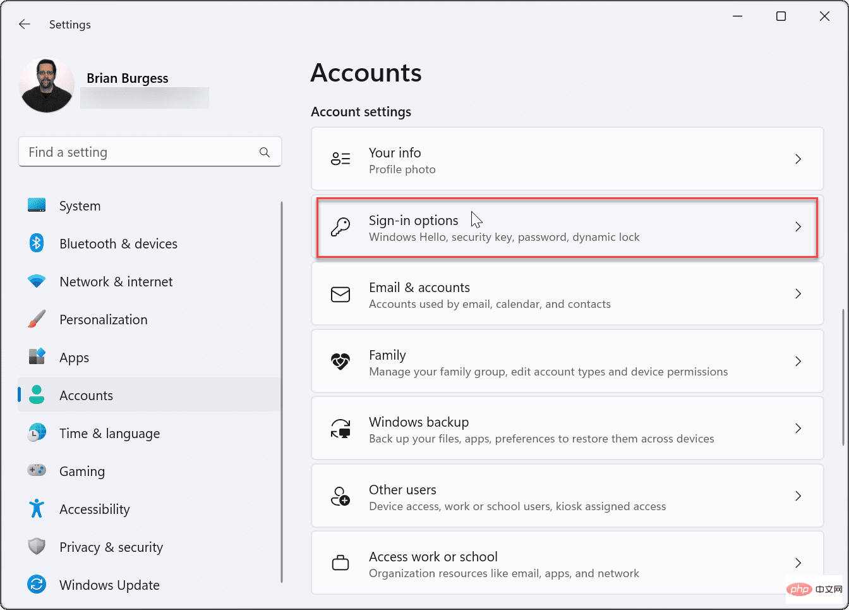This screenshot has width=849, height=610.
Task: Open Other users chevron arrow
Action: 798,496
